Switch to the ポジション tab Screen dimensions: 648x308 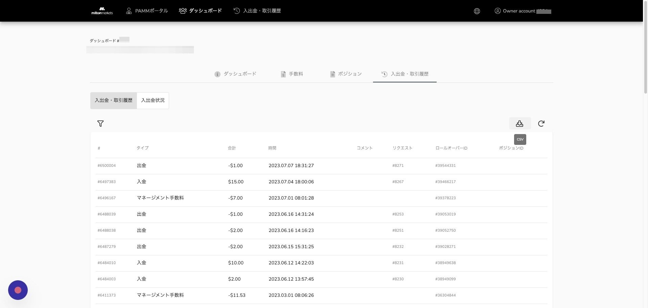(x=346, y=74)
